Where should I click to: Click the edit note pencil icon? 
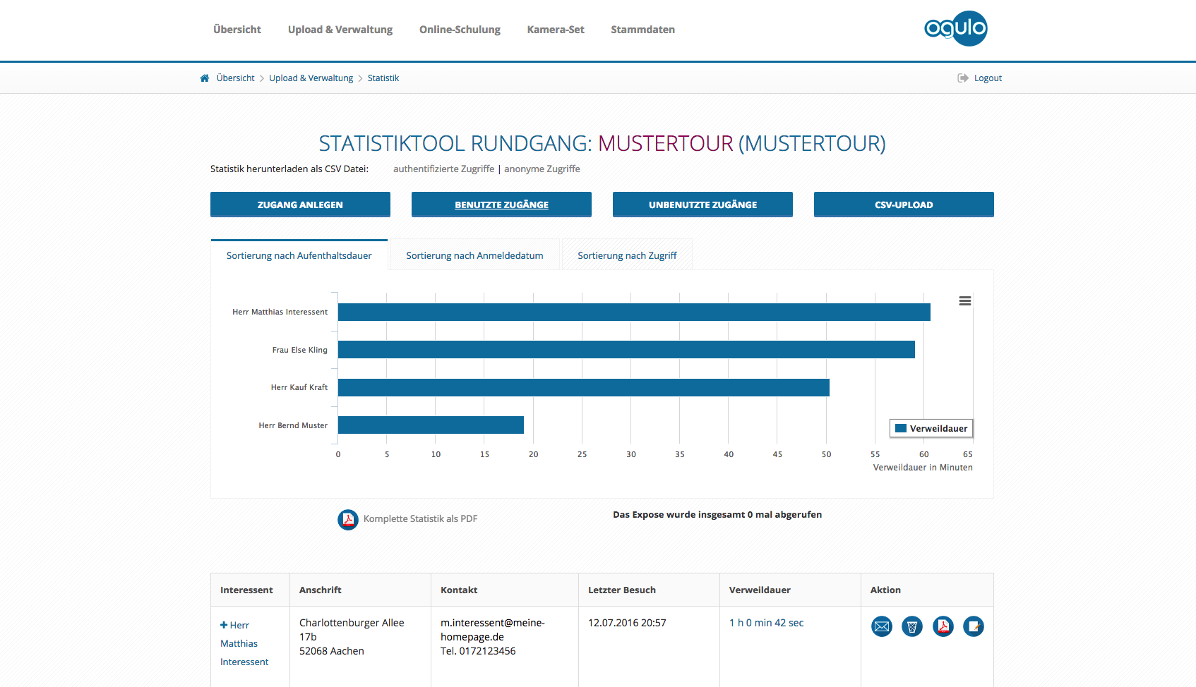click(973, 626)
